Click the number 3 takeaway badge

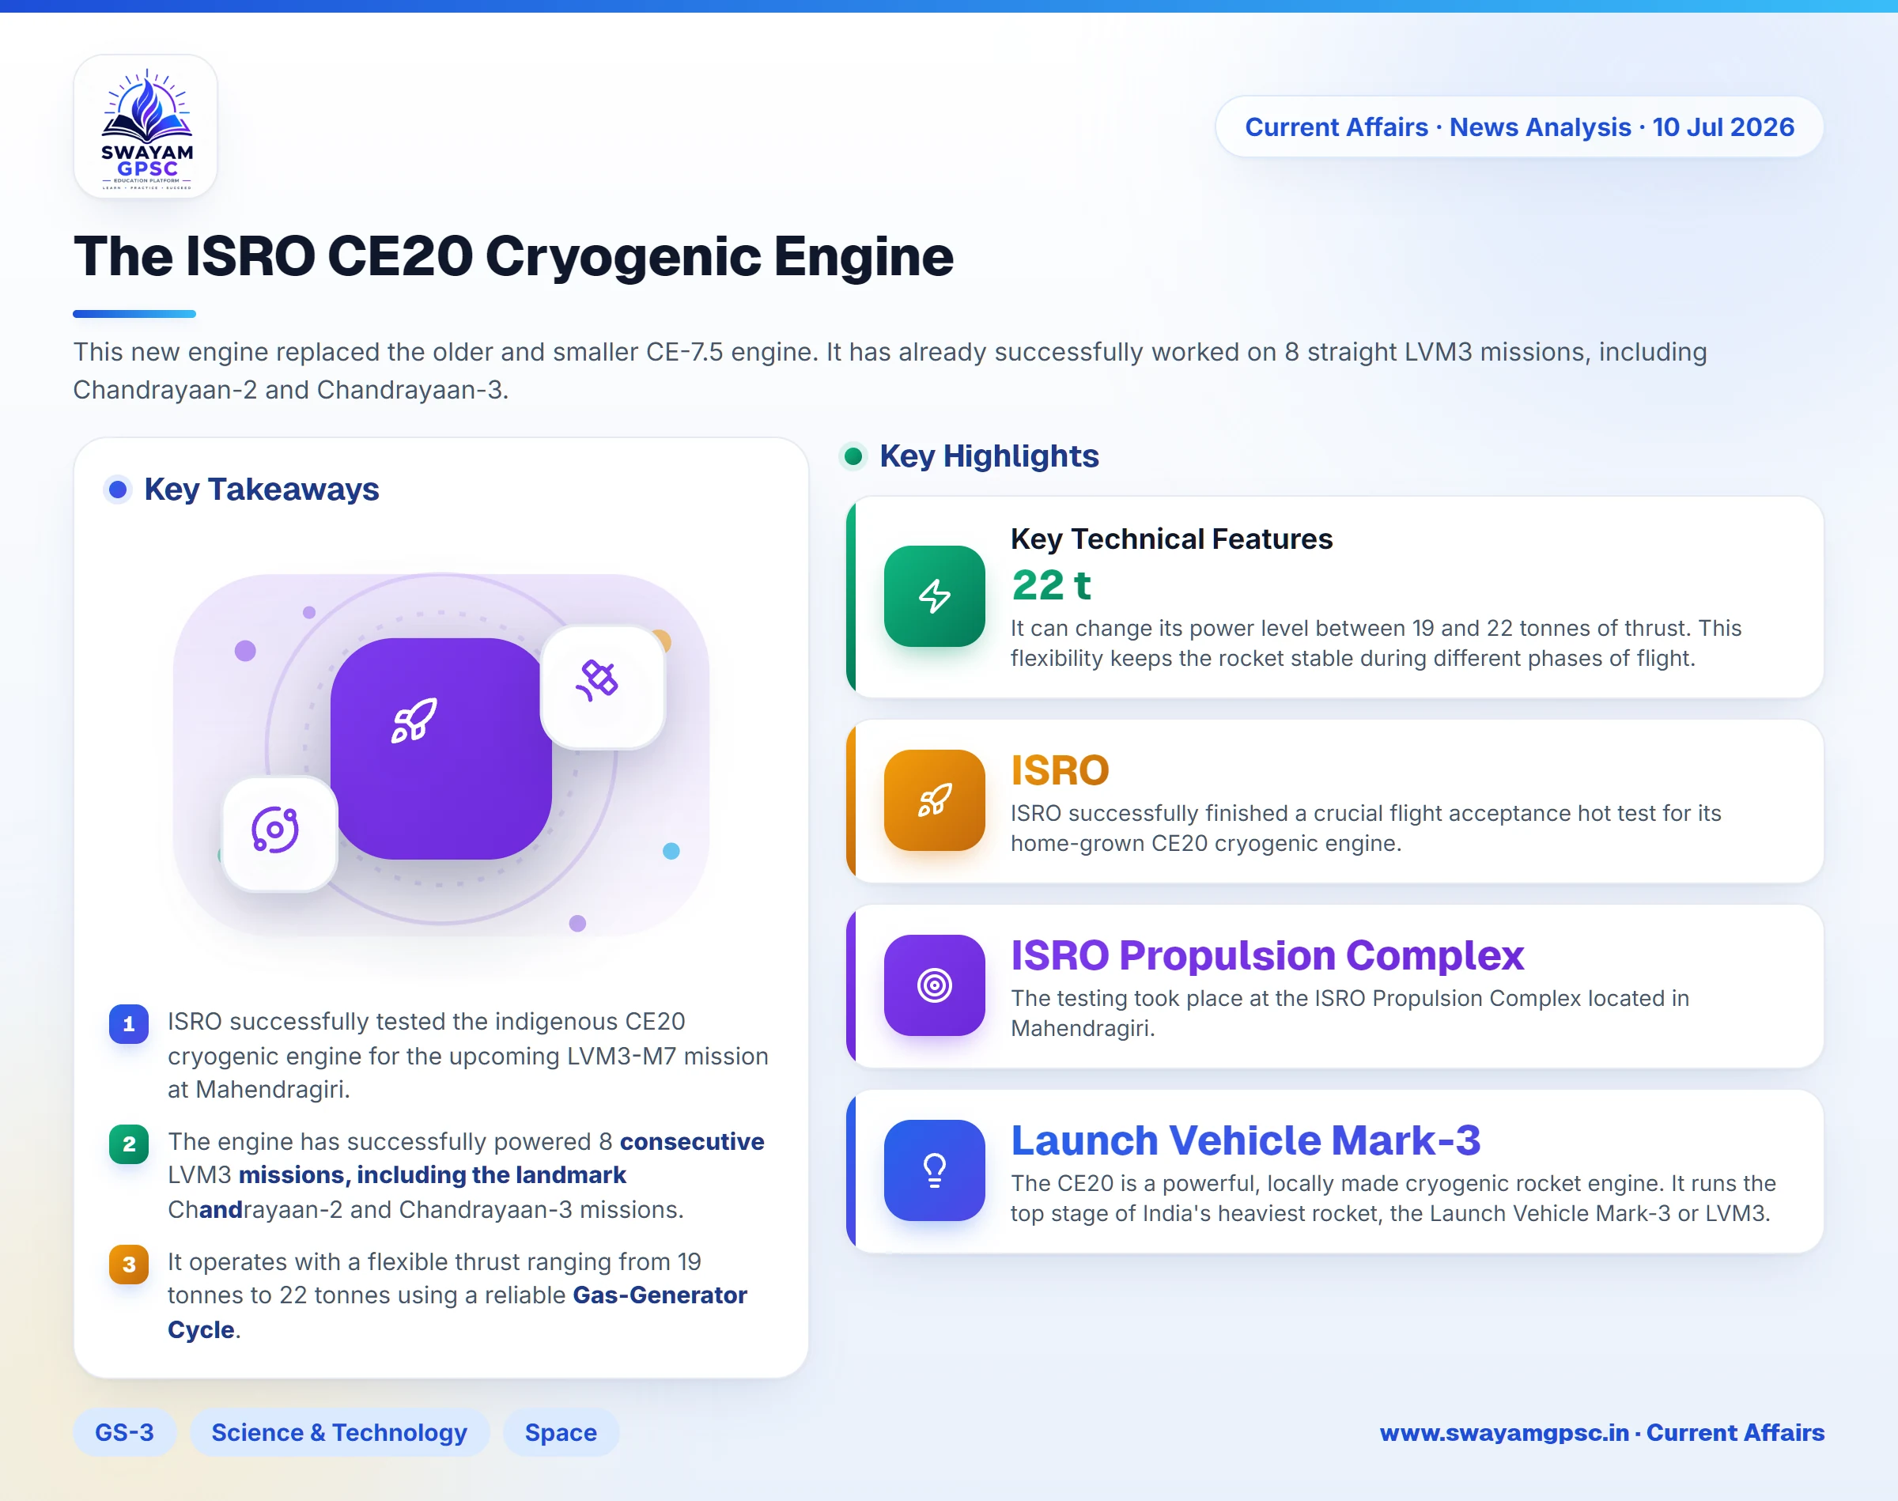[129, 1265]
